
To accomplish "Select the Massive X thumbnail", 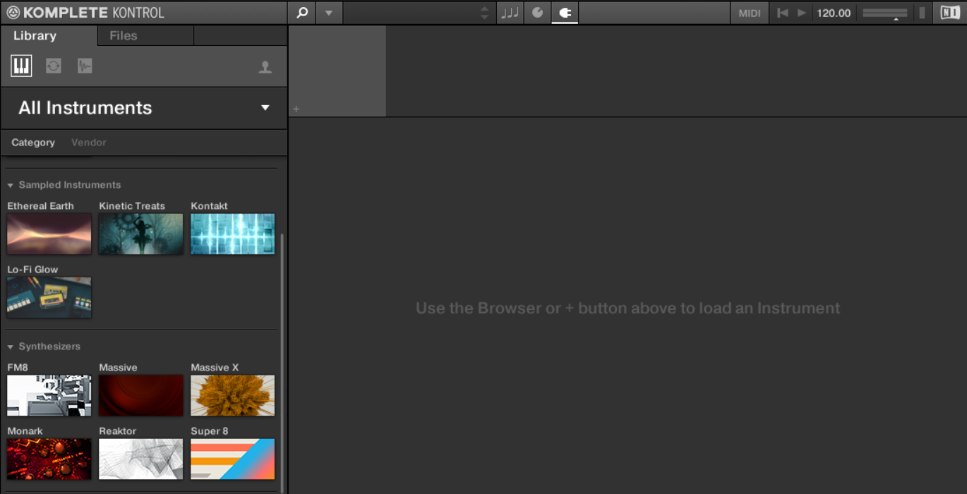I will [x=232, y=395].
